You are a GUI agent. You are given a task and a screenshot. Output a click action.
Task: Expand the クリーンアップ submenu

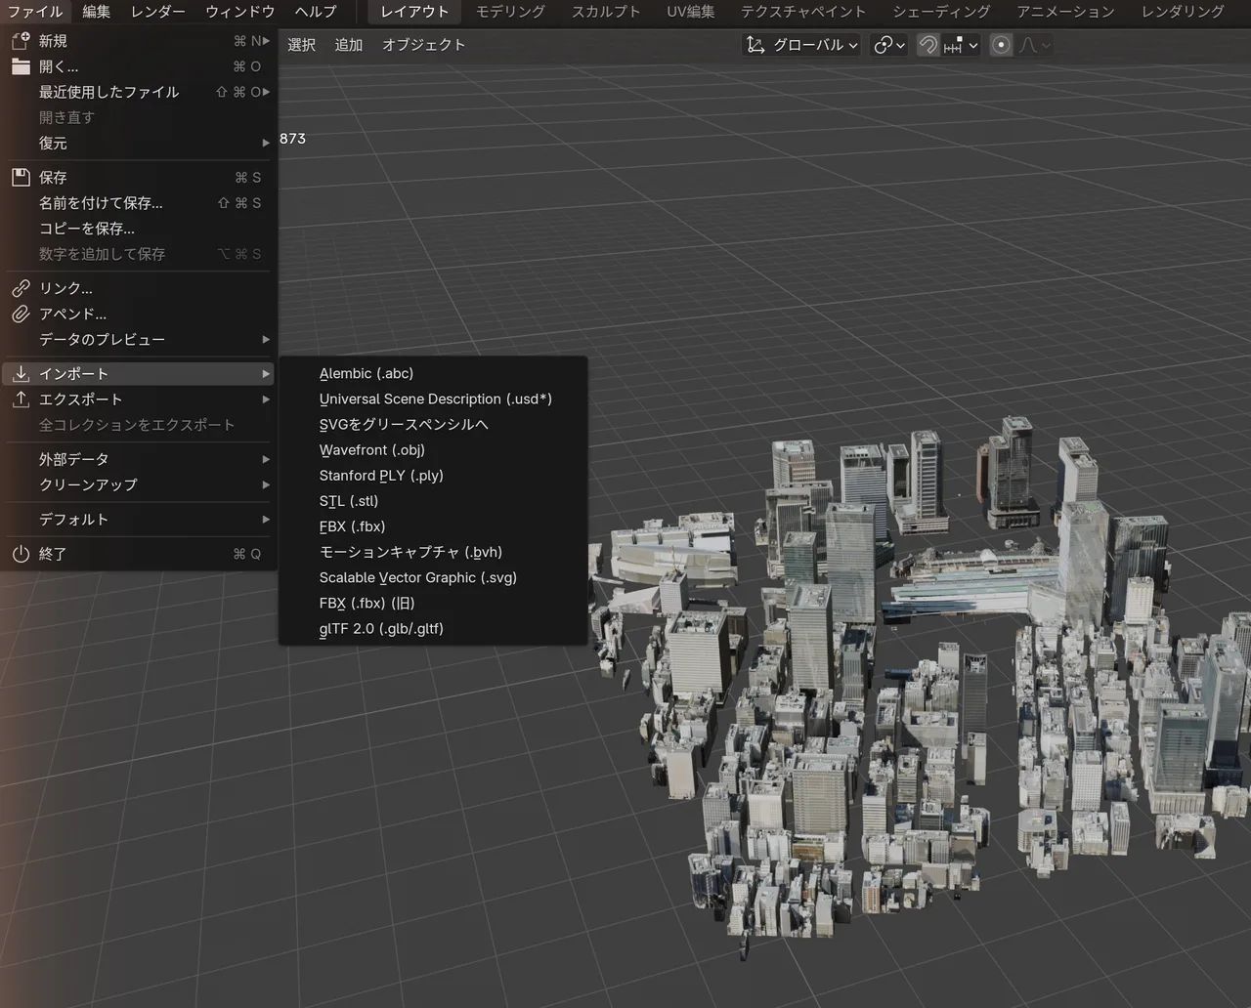click(x=139, y=484)
